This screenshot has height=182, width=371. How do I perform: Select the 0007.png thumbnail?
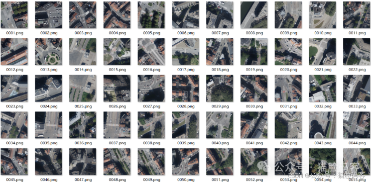220,15
